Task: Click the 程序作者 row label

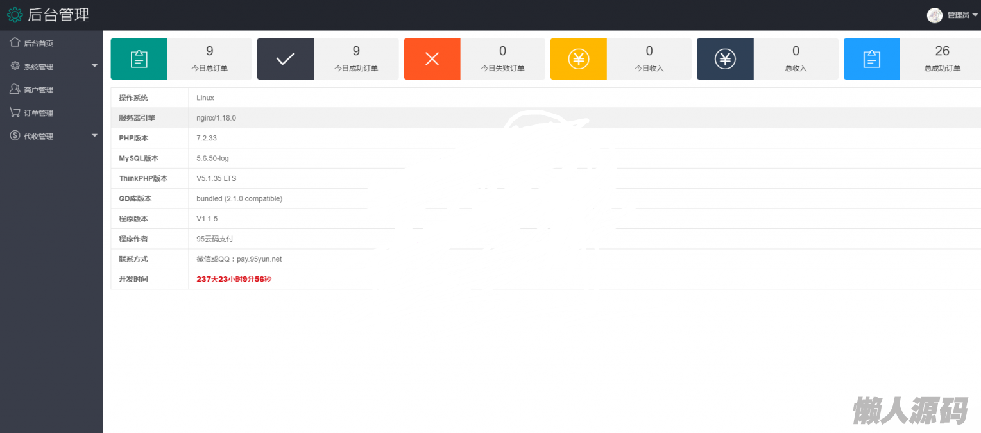Action: pos(133,239)
